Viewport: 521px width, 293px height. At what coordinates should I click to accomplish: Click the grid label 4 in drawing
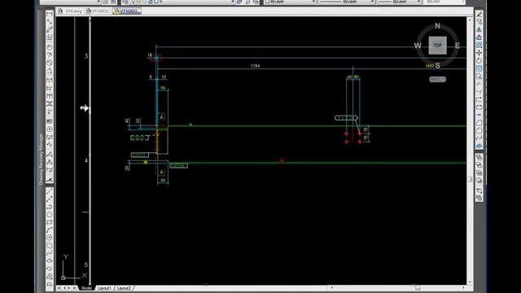point(86,160)
